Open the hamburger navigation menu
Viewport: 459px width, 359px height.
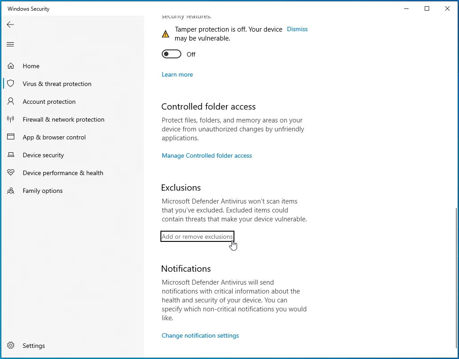point(10,45)
